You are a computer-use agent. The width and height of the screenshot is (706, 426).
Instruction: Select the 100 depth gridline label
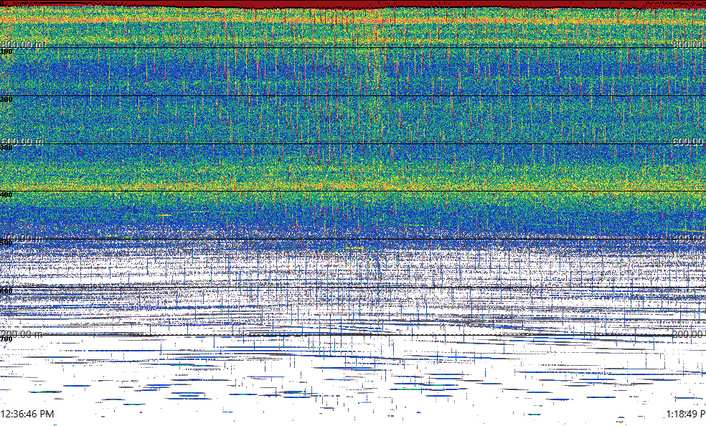point(6,52)
